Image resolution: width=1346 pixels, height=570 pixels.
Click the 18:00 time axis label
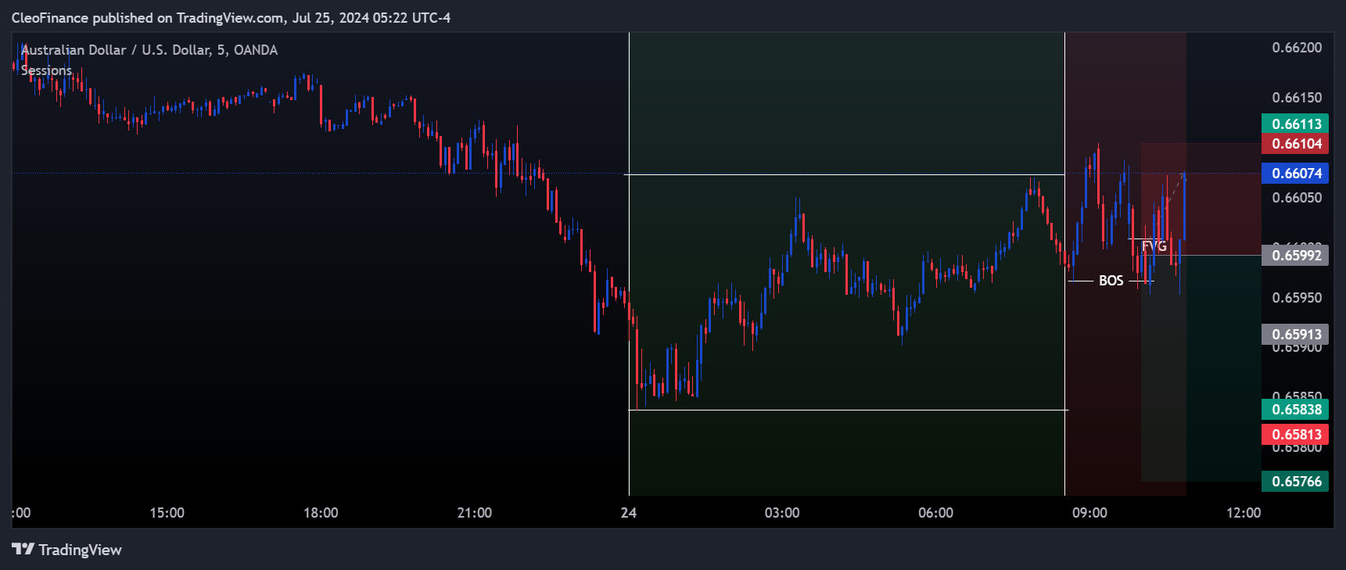tap(321, 513)
